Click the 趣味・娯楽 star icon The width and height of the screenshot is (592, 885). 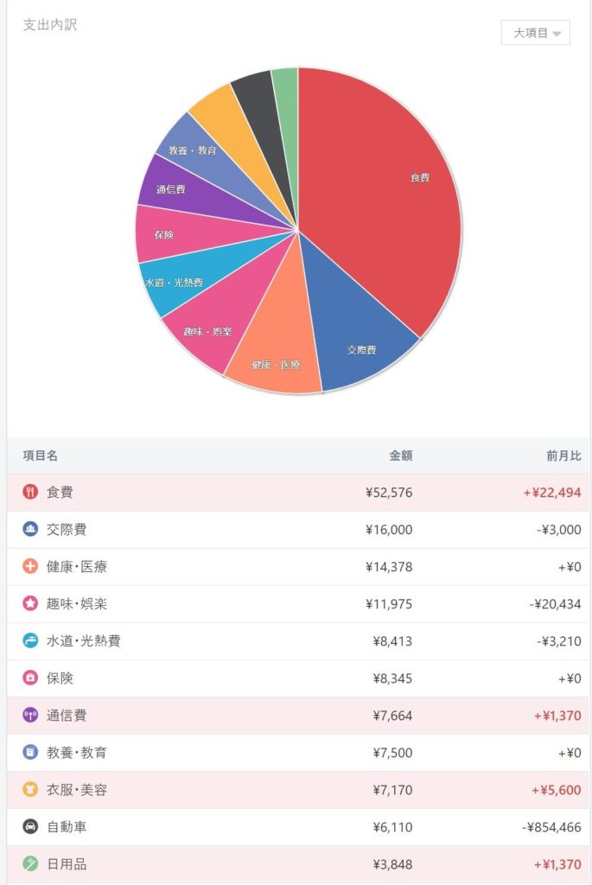coord(30,604)
